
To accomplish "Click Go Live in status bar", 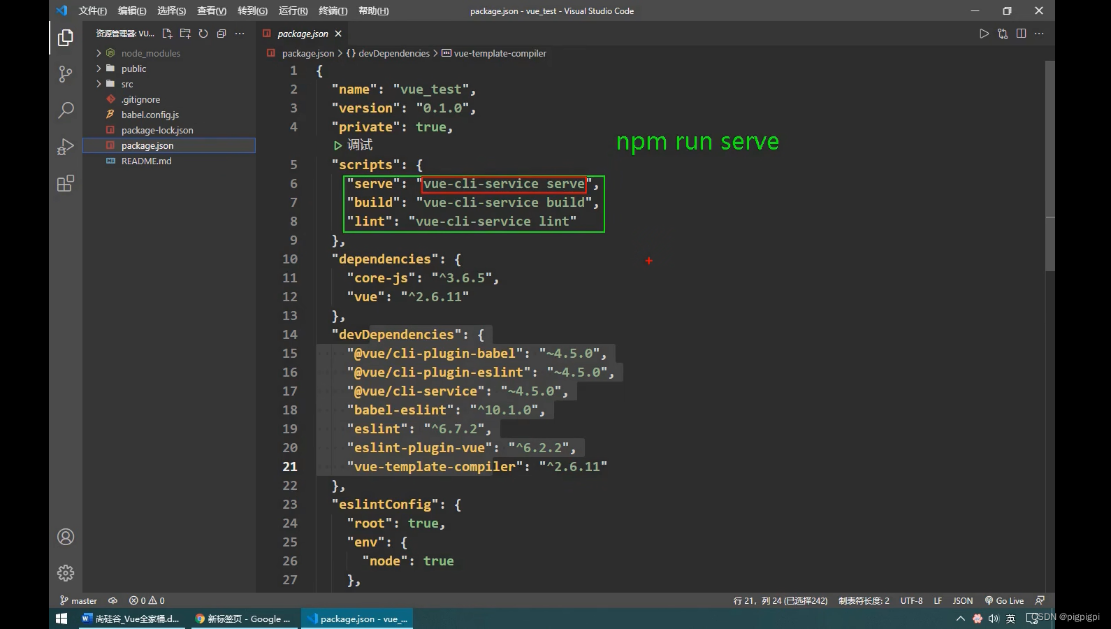I will pos(1004,600).
